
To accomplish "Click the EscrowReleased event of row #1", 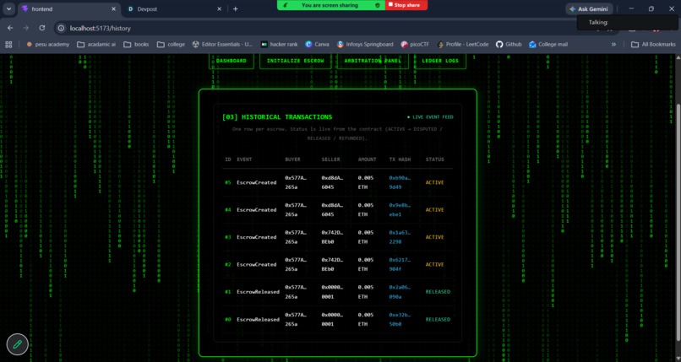I will [x=258, y=292].
